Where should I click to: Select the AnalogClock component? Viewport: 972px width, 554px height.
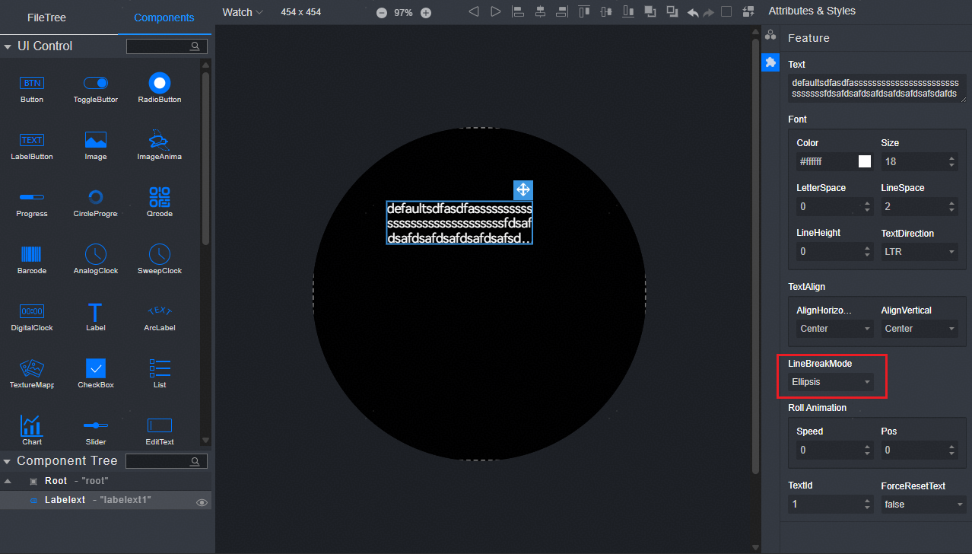pyautogui.click(x=96, y=255)
